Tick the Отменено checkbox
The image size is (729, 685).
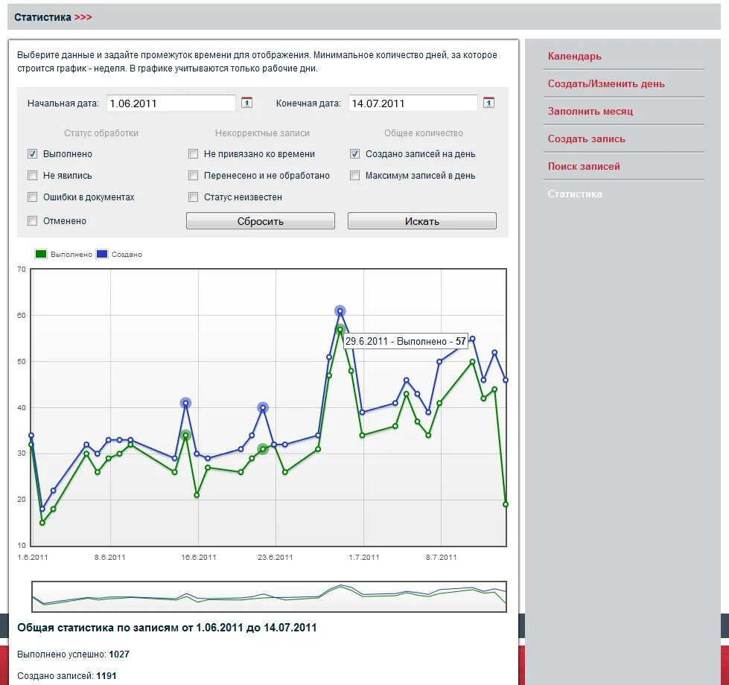(x=32, y=220)
